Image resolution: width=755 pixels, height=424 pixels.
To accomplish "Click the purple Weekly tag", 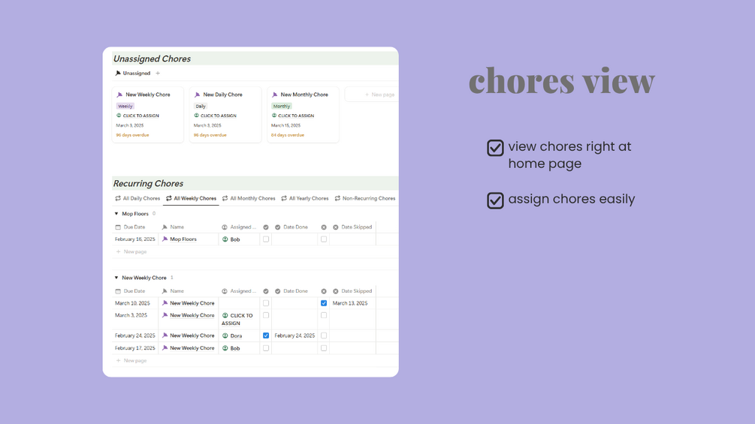I will 125,107.
